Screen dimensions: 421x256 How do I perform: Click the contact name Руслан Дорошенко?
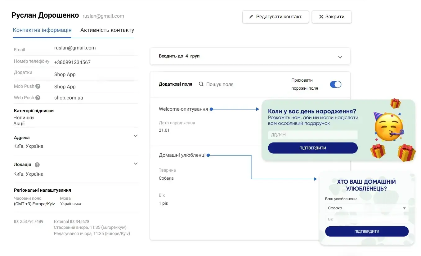pyautogui.click(x=45, y=15)
